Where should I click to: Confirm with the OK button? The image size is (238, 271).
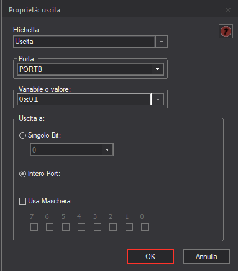click(x=150, y=256)
